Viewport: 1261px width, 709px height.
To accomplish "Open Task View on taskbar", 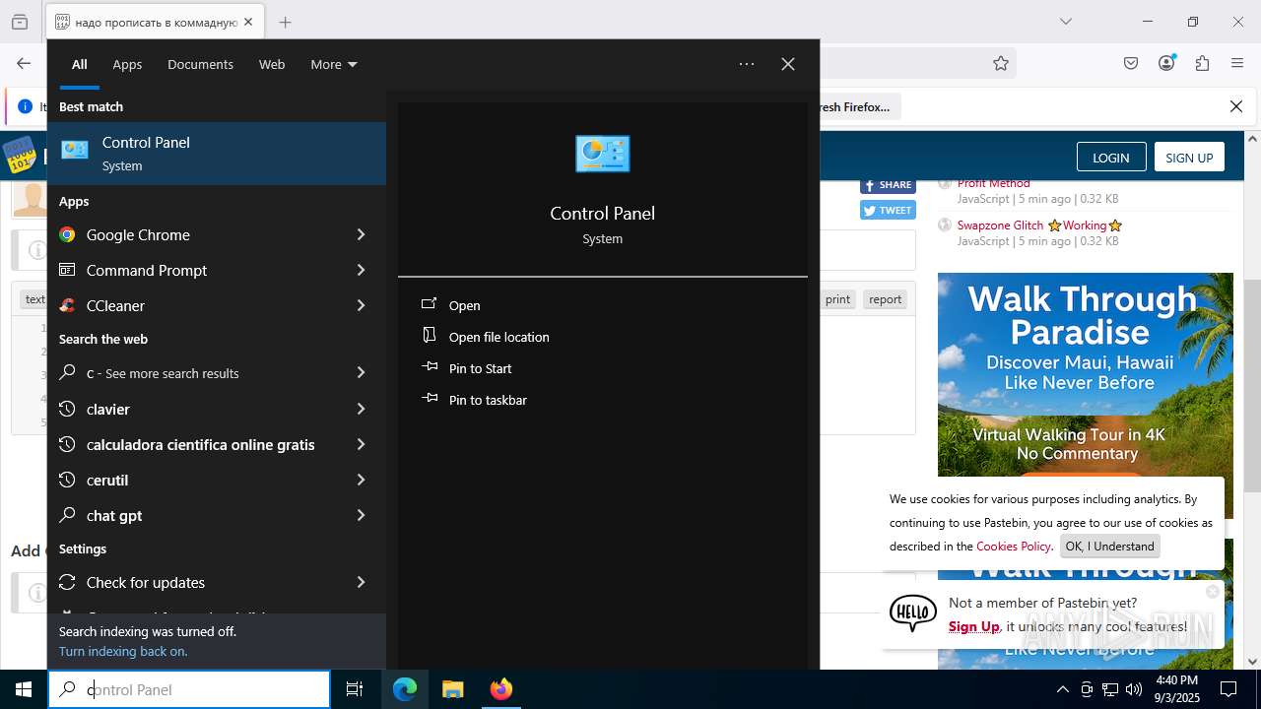I will (x=355, y=689).
